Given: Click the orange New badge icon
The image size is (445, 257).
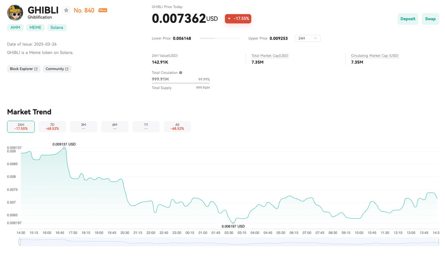Looking at the screenshot, I should click(x=103, y=10).
